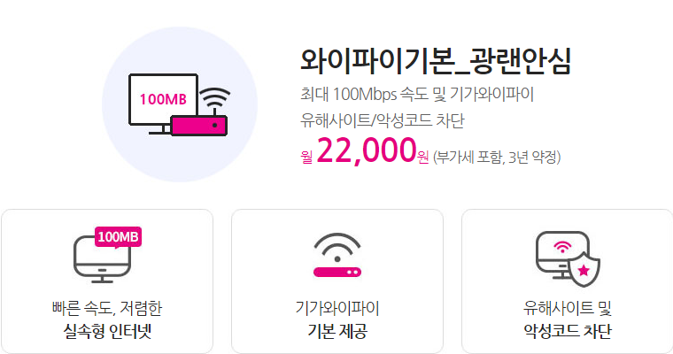Click the wifi router icon in middle card

(x=337, y=255)
